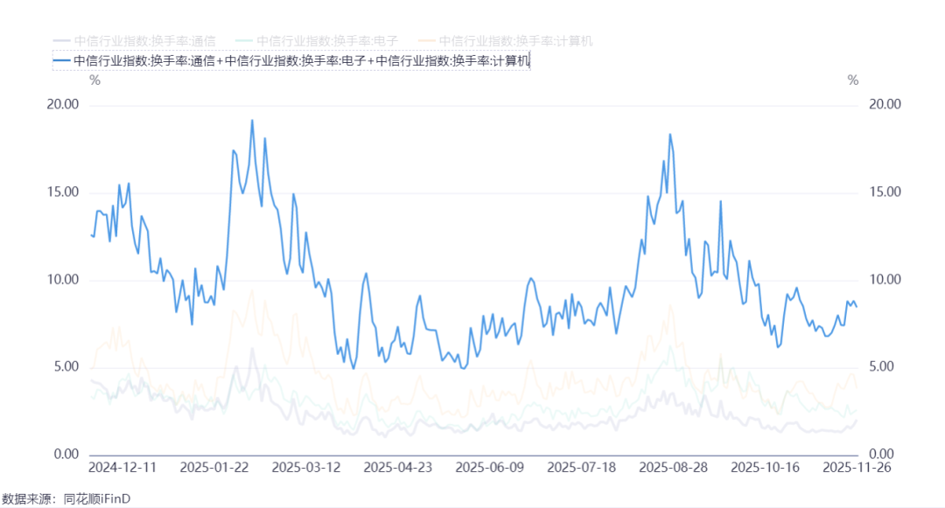Viewport: 945px width, 508px height.
Task: Click the 0.00 label on the right axis
Action: point(881,455)
